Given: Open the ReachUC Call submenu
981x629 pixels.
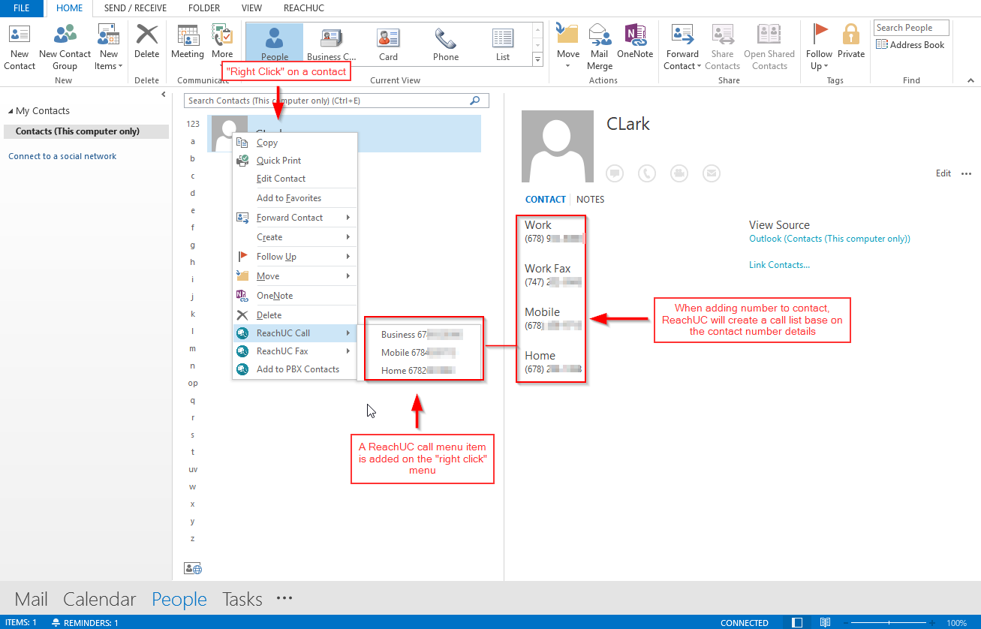Looking at the screenshot, I should [x=294, y=333].
